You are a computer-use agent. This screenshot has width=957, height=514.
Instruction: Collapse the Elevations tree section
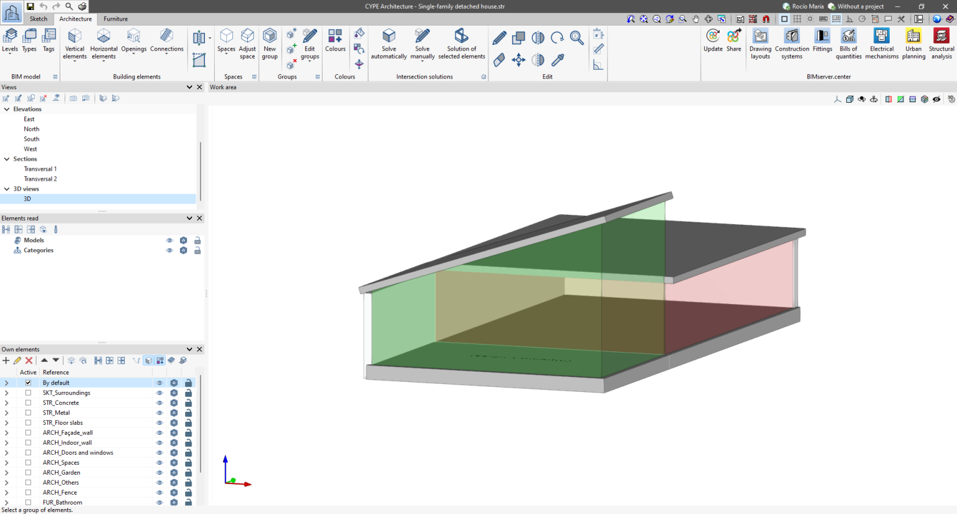(6, 108)
